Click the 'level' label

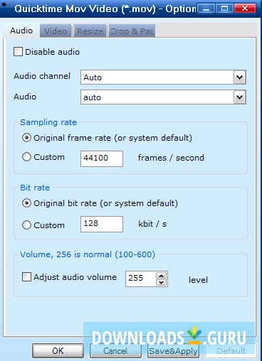(x=198, y=280)
